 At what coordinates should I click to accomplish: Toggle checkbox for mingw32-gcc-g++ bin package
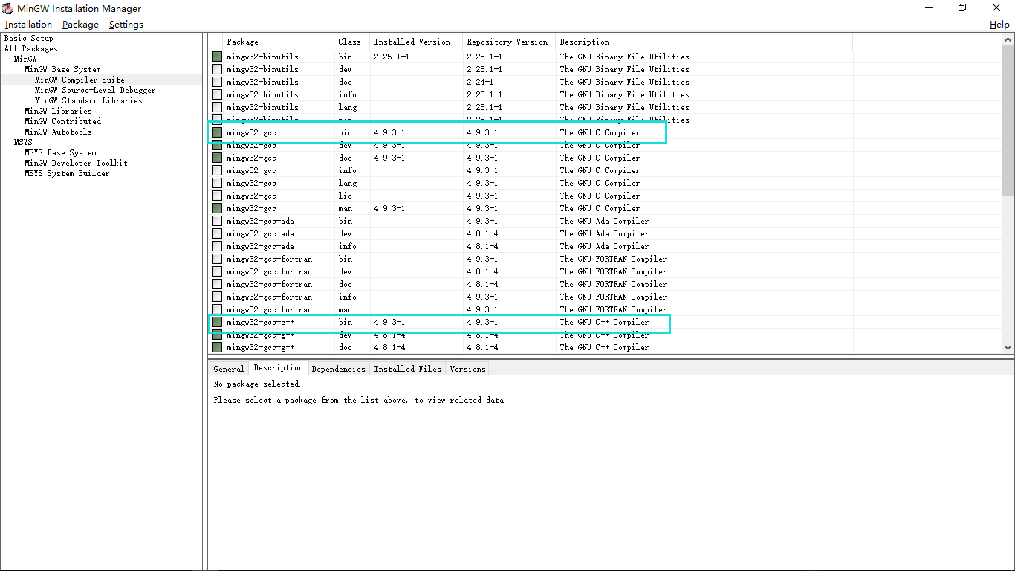click(x=217, y=322)
